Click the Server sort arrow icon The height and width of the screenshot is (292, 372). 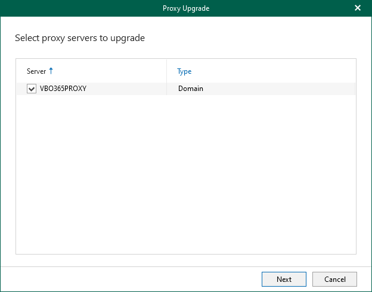[x=51, y=71]
